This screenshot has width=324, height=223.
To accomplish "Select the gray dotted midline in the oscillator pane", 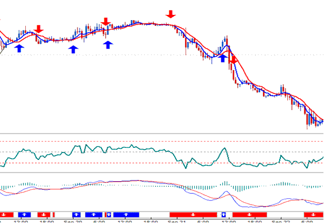I will 162,152.
